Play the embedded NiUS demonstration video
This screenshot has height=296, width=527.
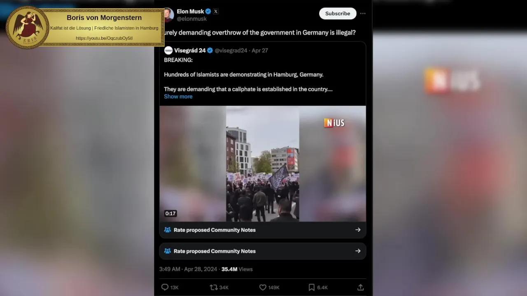click(263, 164)
